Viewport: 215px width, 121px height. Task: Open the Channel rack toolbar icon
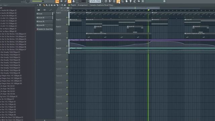[114, 1]
